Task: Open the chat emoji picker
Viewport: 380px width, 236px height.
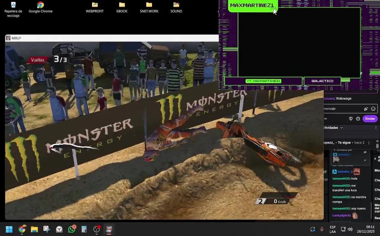Action: [373, 109]
